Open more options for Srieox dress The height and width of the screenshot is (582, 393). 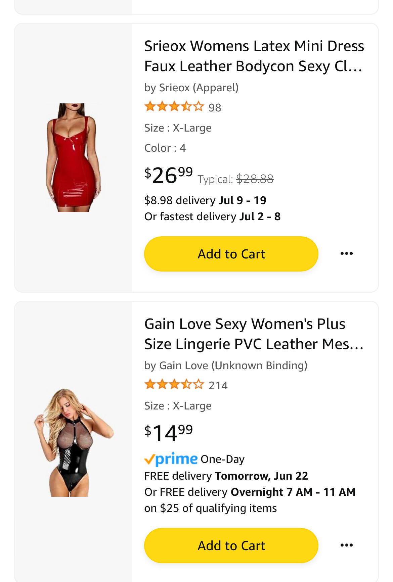click(x=346, y=254)
